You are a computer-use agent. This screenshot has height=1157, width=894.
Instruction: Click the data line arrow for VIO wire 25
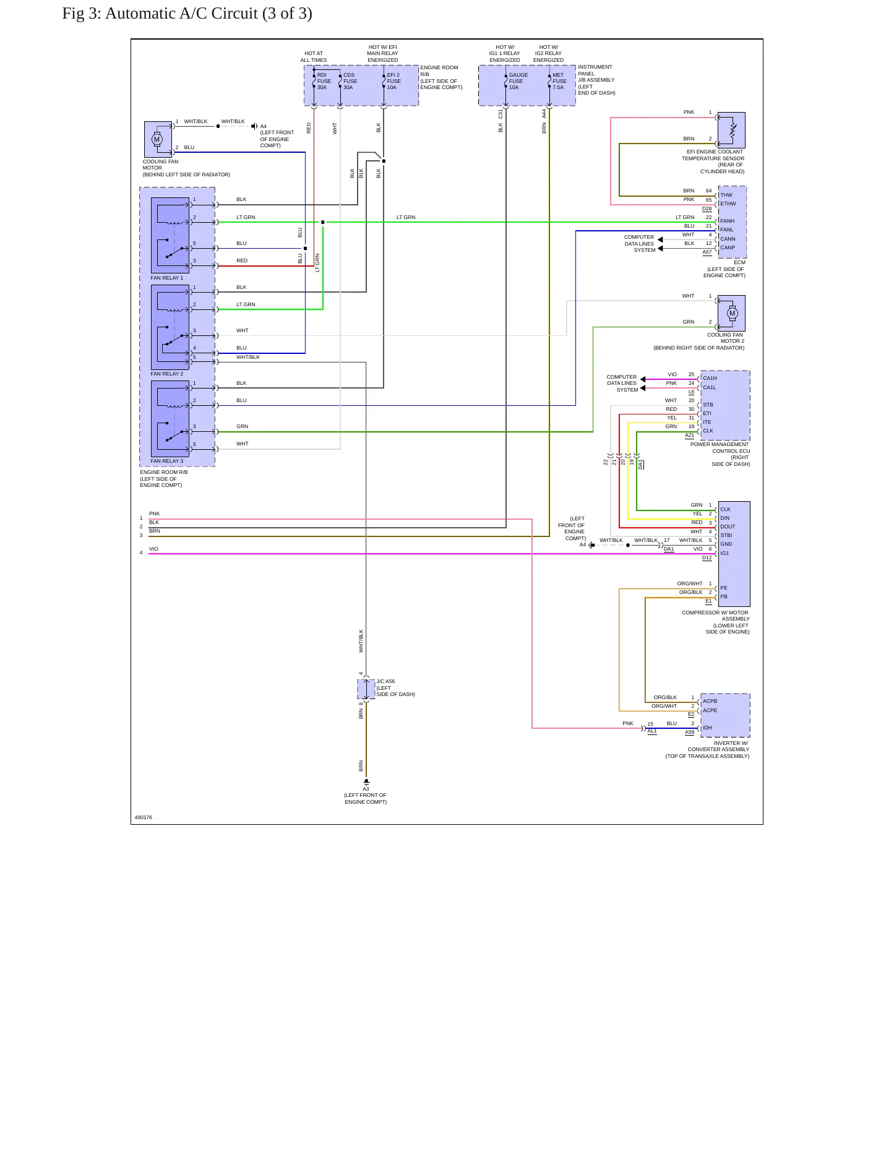click(643, 379)
